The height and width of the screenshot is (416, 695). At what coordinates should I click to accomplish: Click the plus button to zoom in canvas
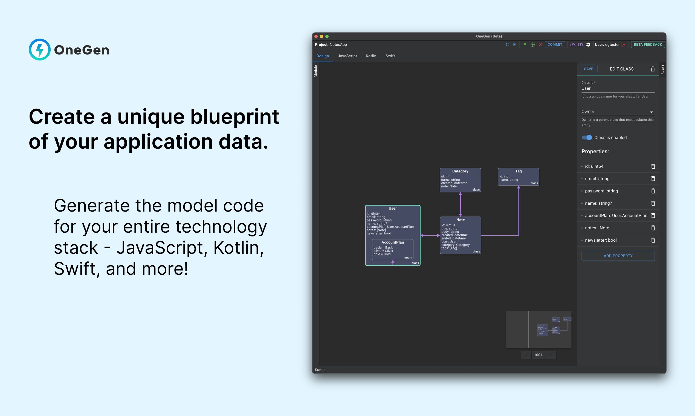[x=551, y=355]
